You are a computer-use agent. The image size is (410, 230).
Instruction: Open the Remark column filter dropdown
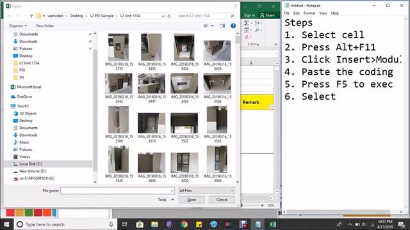(x=272, y=107)
